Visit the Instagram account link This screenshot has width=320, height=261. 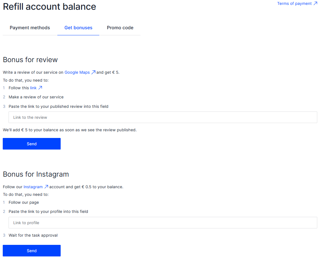[33, 187]
